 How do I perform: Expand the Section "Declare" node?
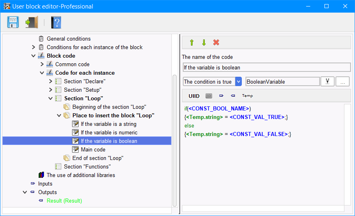coord(50,81)
